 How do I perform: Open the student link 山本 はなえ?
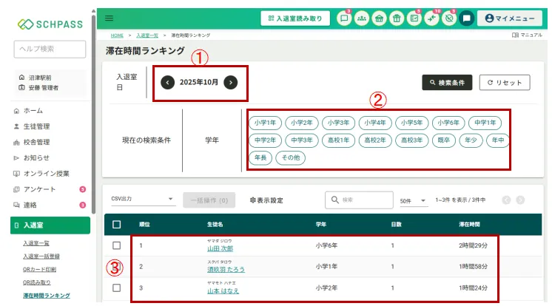pyautogui.click(x=223, y=290)
